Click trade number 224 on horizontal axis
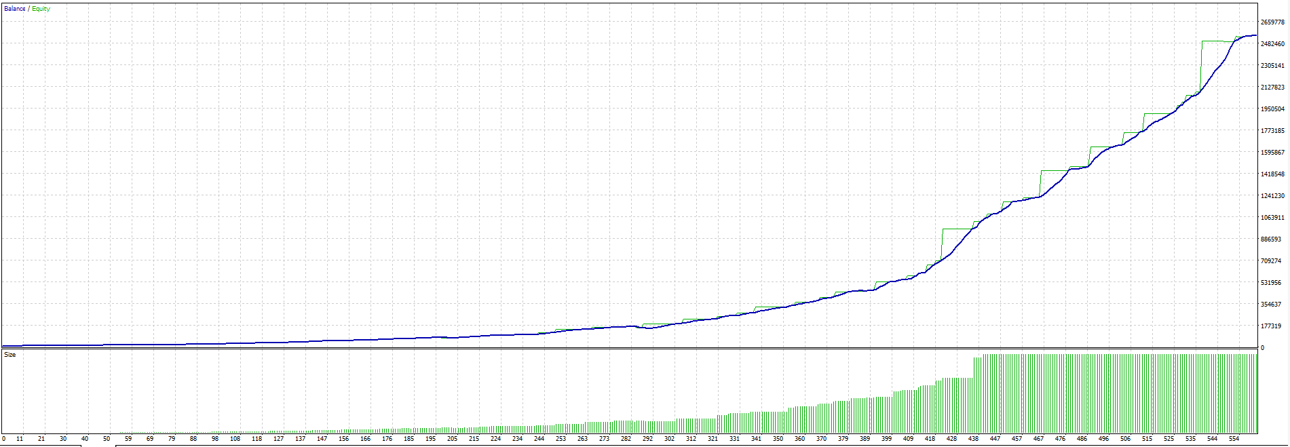The image size is (1290, 447). click(x=495, y=439)
